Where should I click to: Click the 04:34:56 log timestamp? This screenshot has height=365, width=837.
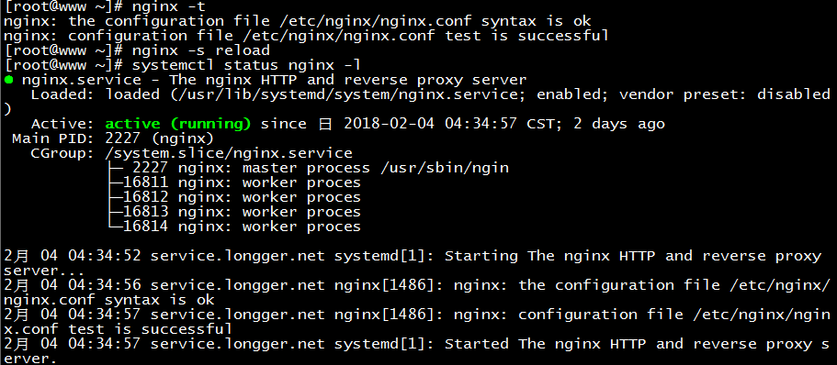[105, 285]
